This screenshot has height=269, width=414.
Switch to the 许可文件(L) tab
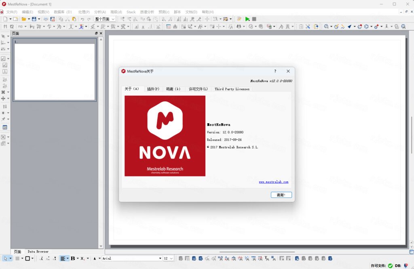(198, 89)
